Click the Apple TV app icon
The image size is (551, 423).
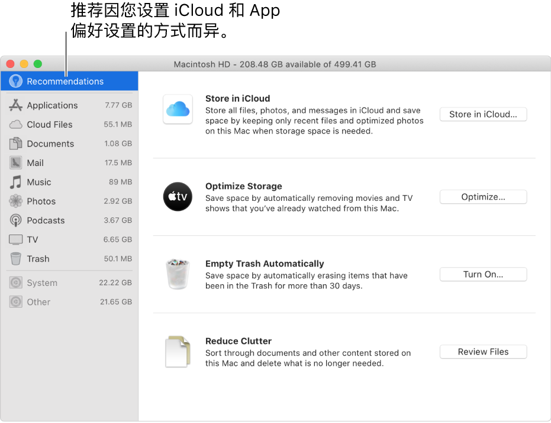click(x=178, y=196)
